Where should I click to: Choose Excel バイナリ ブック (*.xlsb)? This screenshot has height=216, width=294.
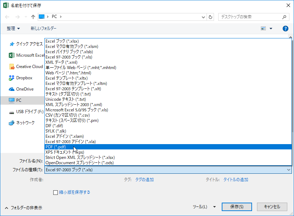[x=168, y=52]
